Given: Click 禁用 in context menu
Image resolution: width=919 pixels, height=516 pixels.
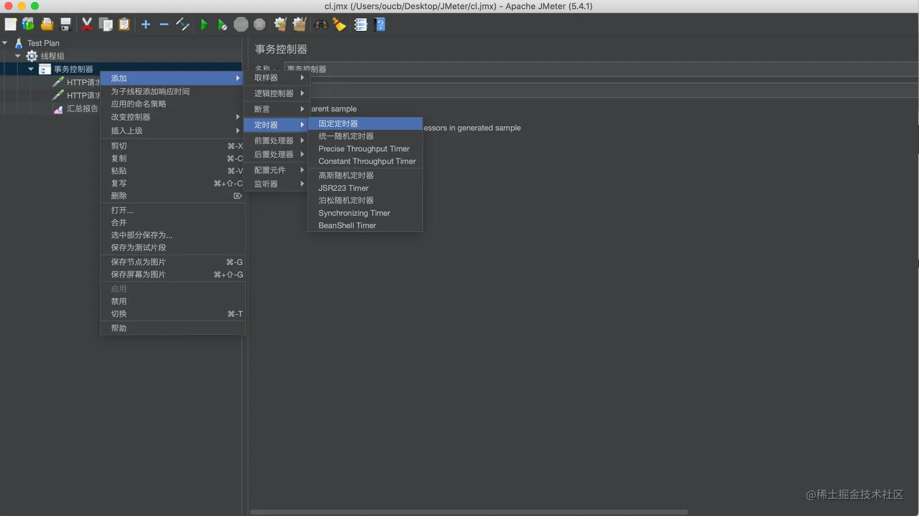Looking at the screenshot, I should coord(173,302).
